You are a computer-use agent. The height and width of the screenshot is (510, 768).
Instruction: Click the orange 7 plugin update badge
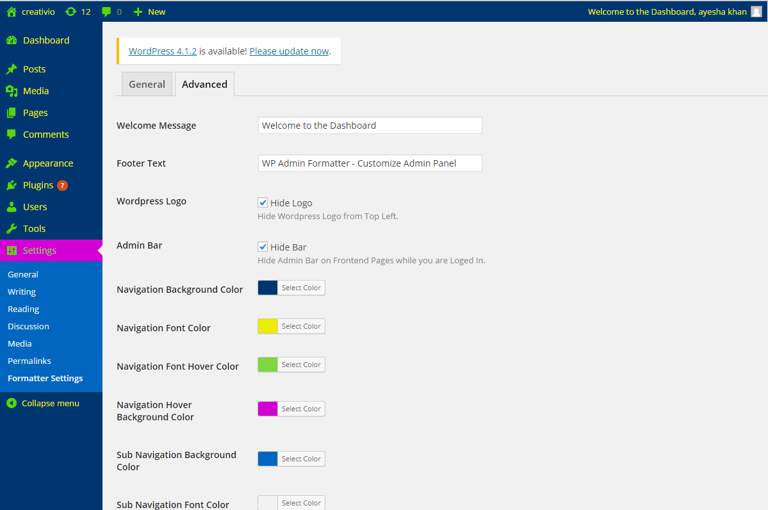(62, 185)
